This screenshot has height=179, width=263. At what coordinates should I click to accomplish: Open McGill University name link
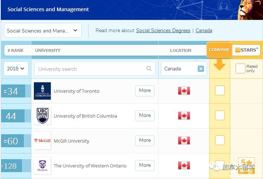pyautogui.click(x=71, y=141)
